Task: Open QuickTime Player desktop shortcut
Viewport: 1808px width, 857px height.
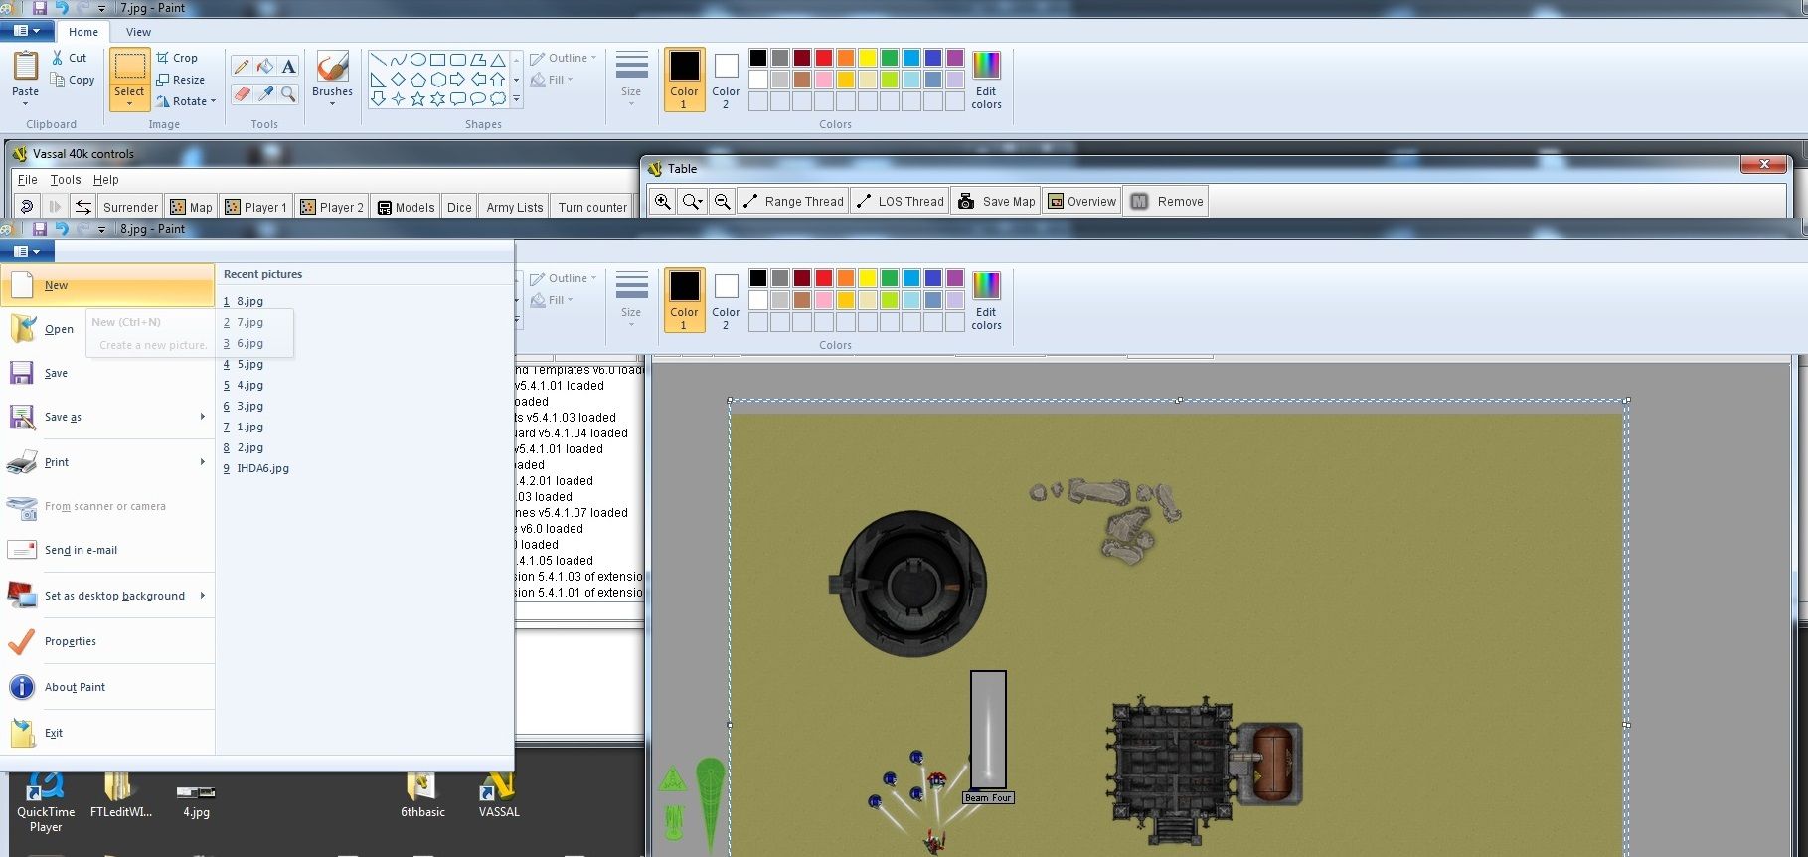Action: (x=46, y=803)
